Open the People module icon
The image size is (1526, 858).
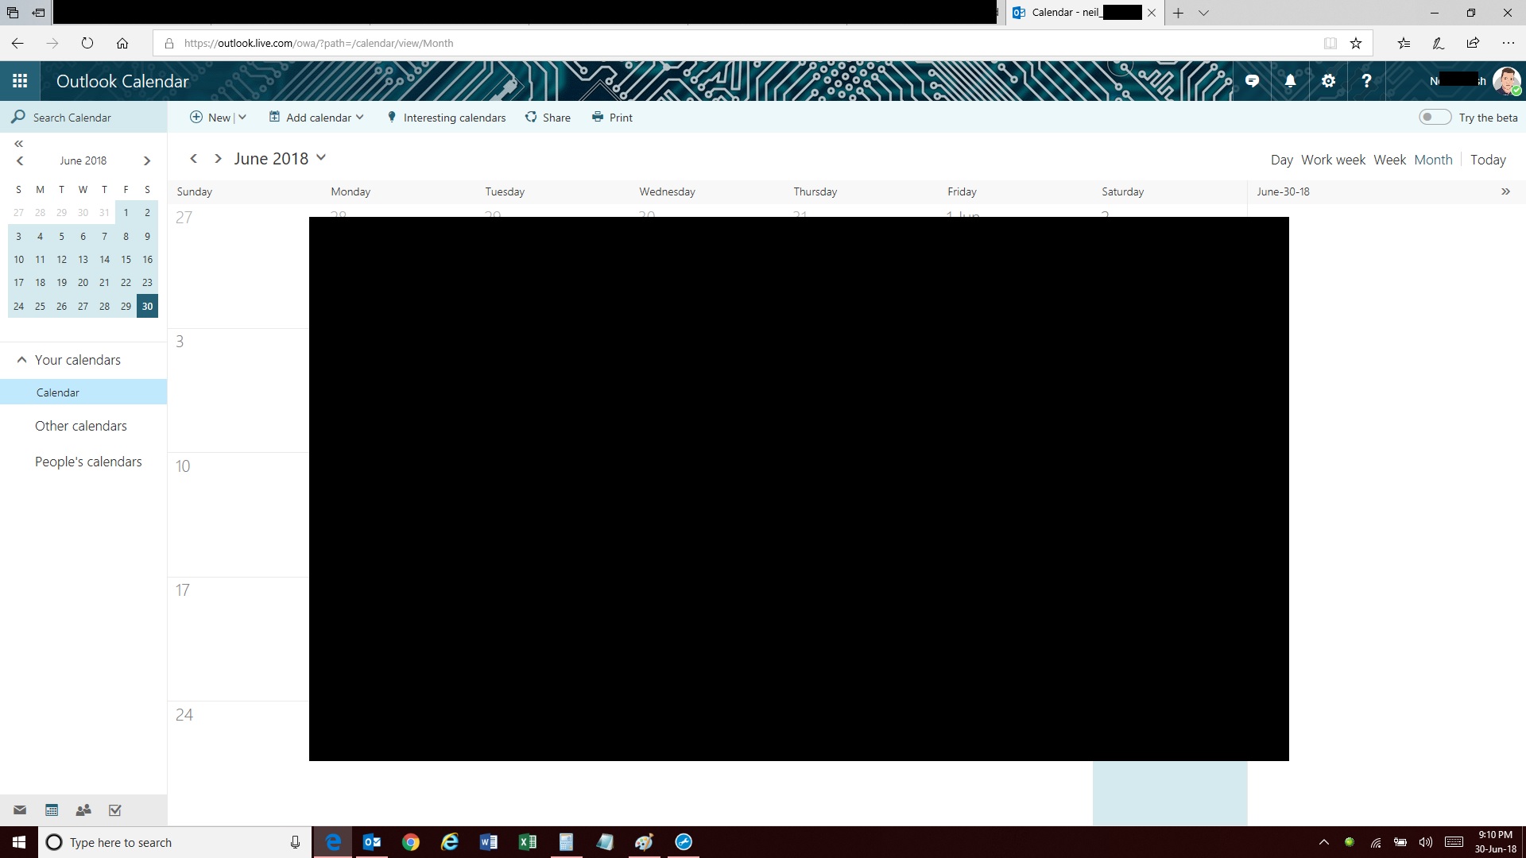coord(83,810)
